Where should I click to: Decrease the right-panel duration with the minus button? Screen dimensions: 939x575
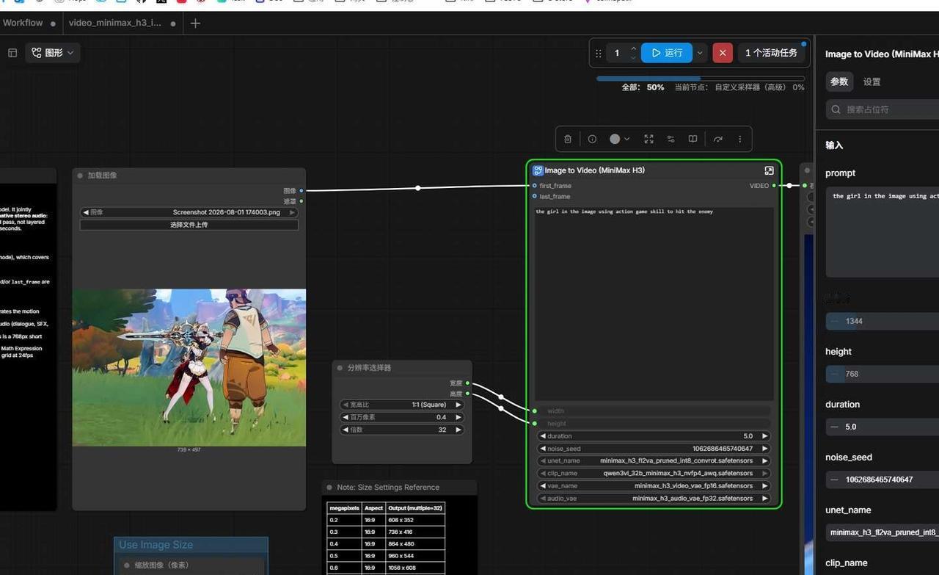tap(834, 427)
